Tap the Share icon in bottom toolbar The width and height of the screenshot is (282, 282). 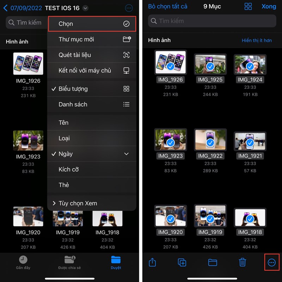click(x=152, y=262)
